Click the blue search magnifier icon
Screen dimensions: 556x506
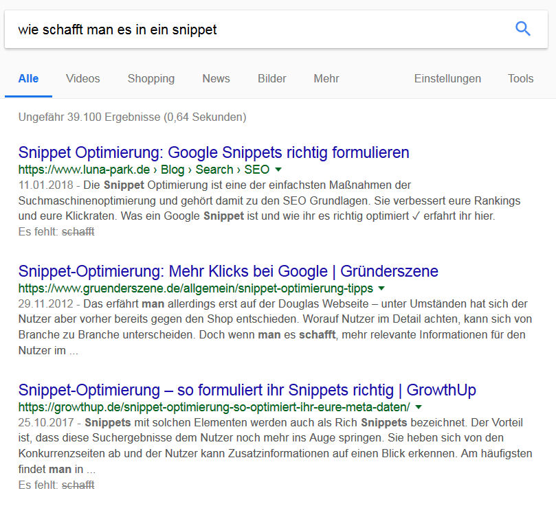coord(523,29)
